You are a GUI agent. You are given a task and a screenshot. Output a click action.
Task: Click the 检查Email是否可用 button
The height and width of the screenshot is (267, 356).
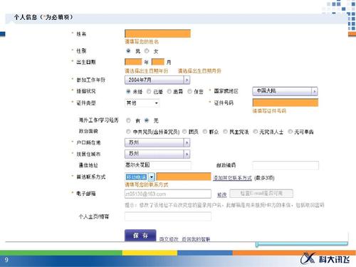pyautogui.click(x=261, y=194)
